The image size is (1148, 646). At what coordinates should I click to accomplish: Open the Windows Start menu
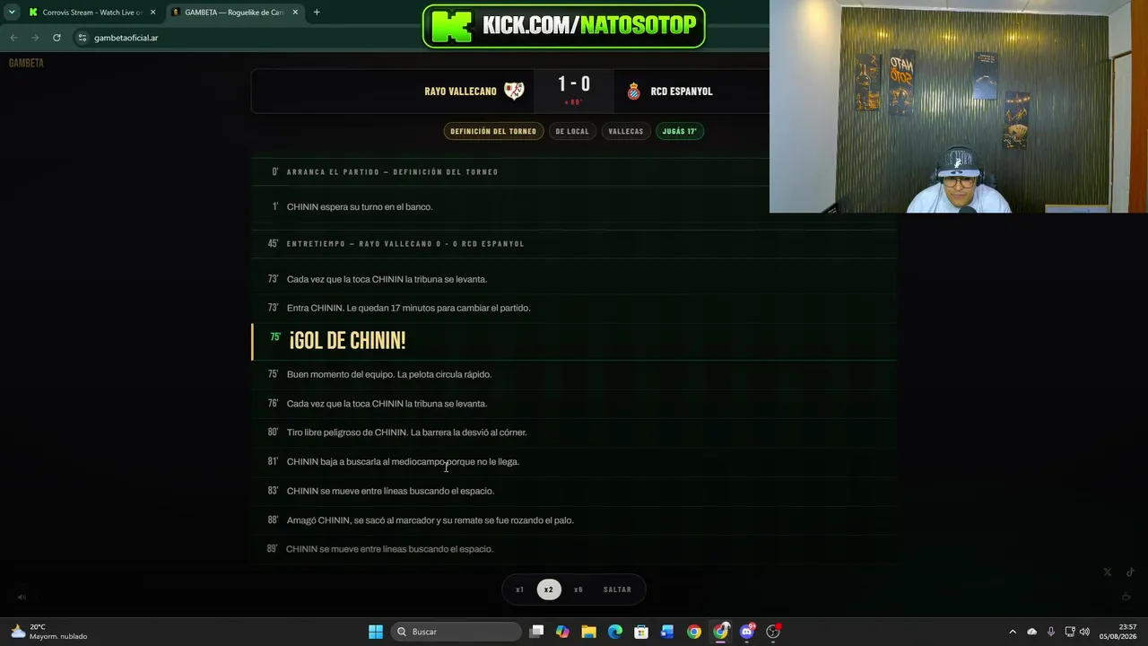376,632
